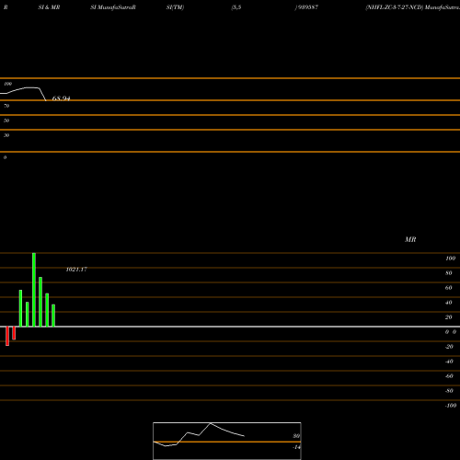Click the 20 label on MR axis
Viewport: 460px width, 460px height.
coord(449,317)
